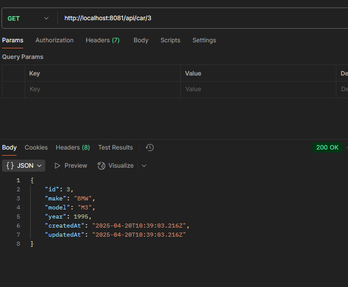Click the Visualize sparkle icon
348x287 pixels.
101,166
